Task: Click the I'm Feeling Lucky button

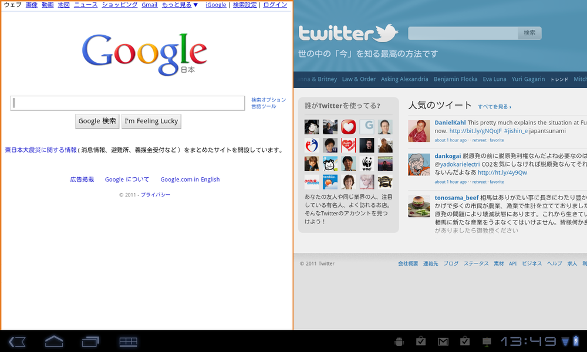Action: (x=151, y=121)
